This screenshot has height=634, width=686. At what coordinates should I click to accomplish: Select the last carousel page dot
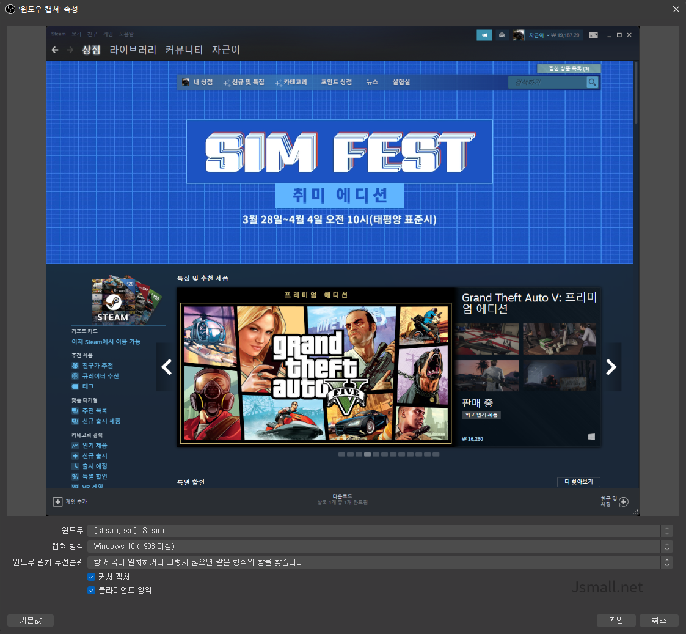(436, 454)
